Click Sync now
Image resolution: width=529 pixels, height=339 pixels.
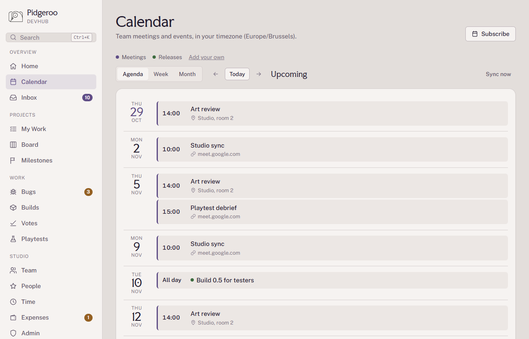(x=498, y=74)
